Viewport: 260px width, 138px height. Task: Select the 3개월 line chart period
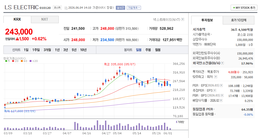pos(47,50)
